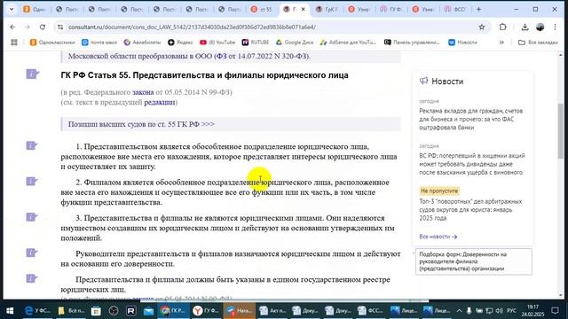This screenshot has height=319, width=568.
Task: Open the Все закладки folder
Action: pyautogui.click(x=538, y=43)
